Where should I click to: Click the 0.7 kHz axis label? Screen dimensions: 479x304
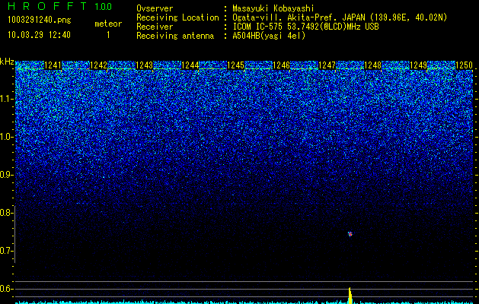[x=6, y=251]
